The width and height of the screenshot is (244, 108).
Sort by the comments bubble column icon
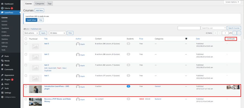tap(186, 39)
